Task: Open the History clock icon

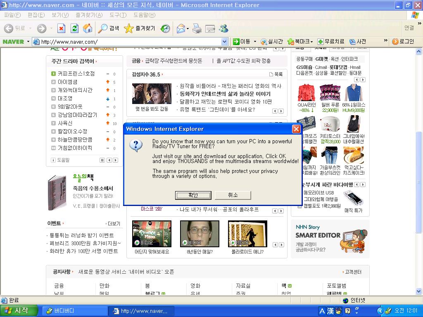Action: (165, 28)
